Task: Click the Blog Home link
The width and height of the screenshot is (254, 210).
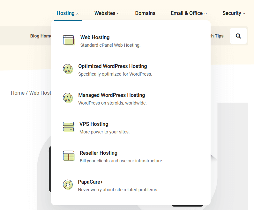Action: point(41,36)
